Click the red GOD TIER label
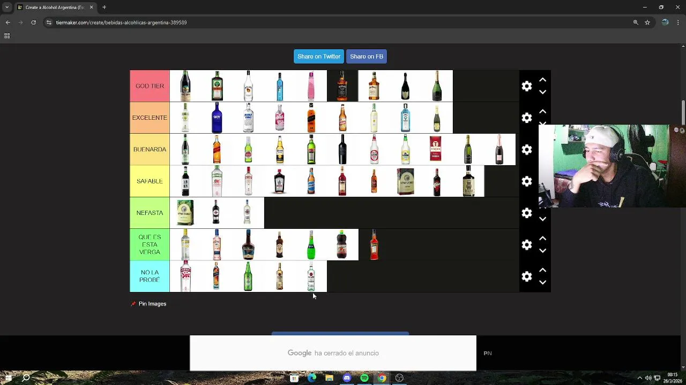The image size is (686, 385). [x=150, y=86]
